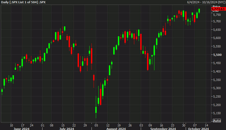Click the 5,750 price axis label

point(217,15)
